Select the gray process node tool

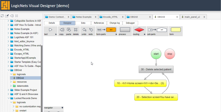125,30
